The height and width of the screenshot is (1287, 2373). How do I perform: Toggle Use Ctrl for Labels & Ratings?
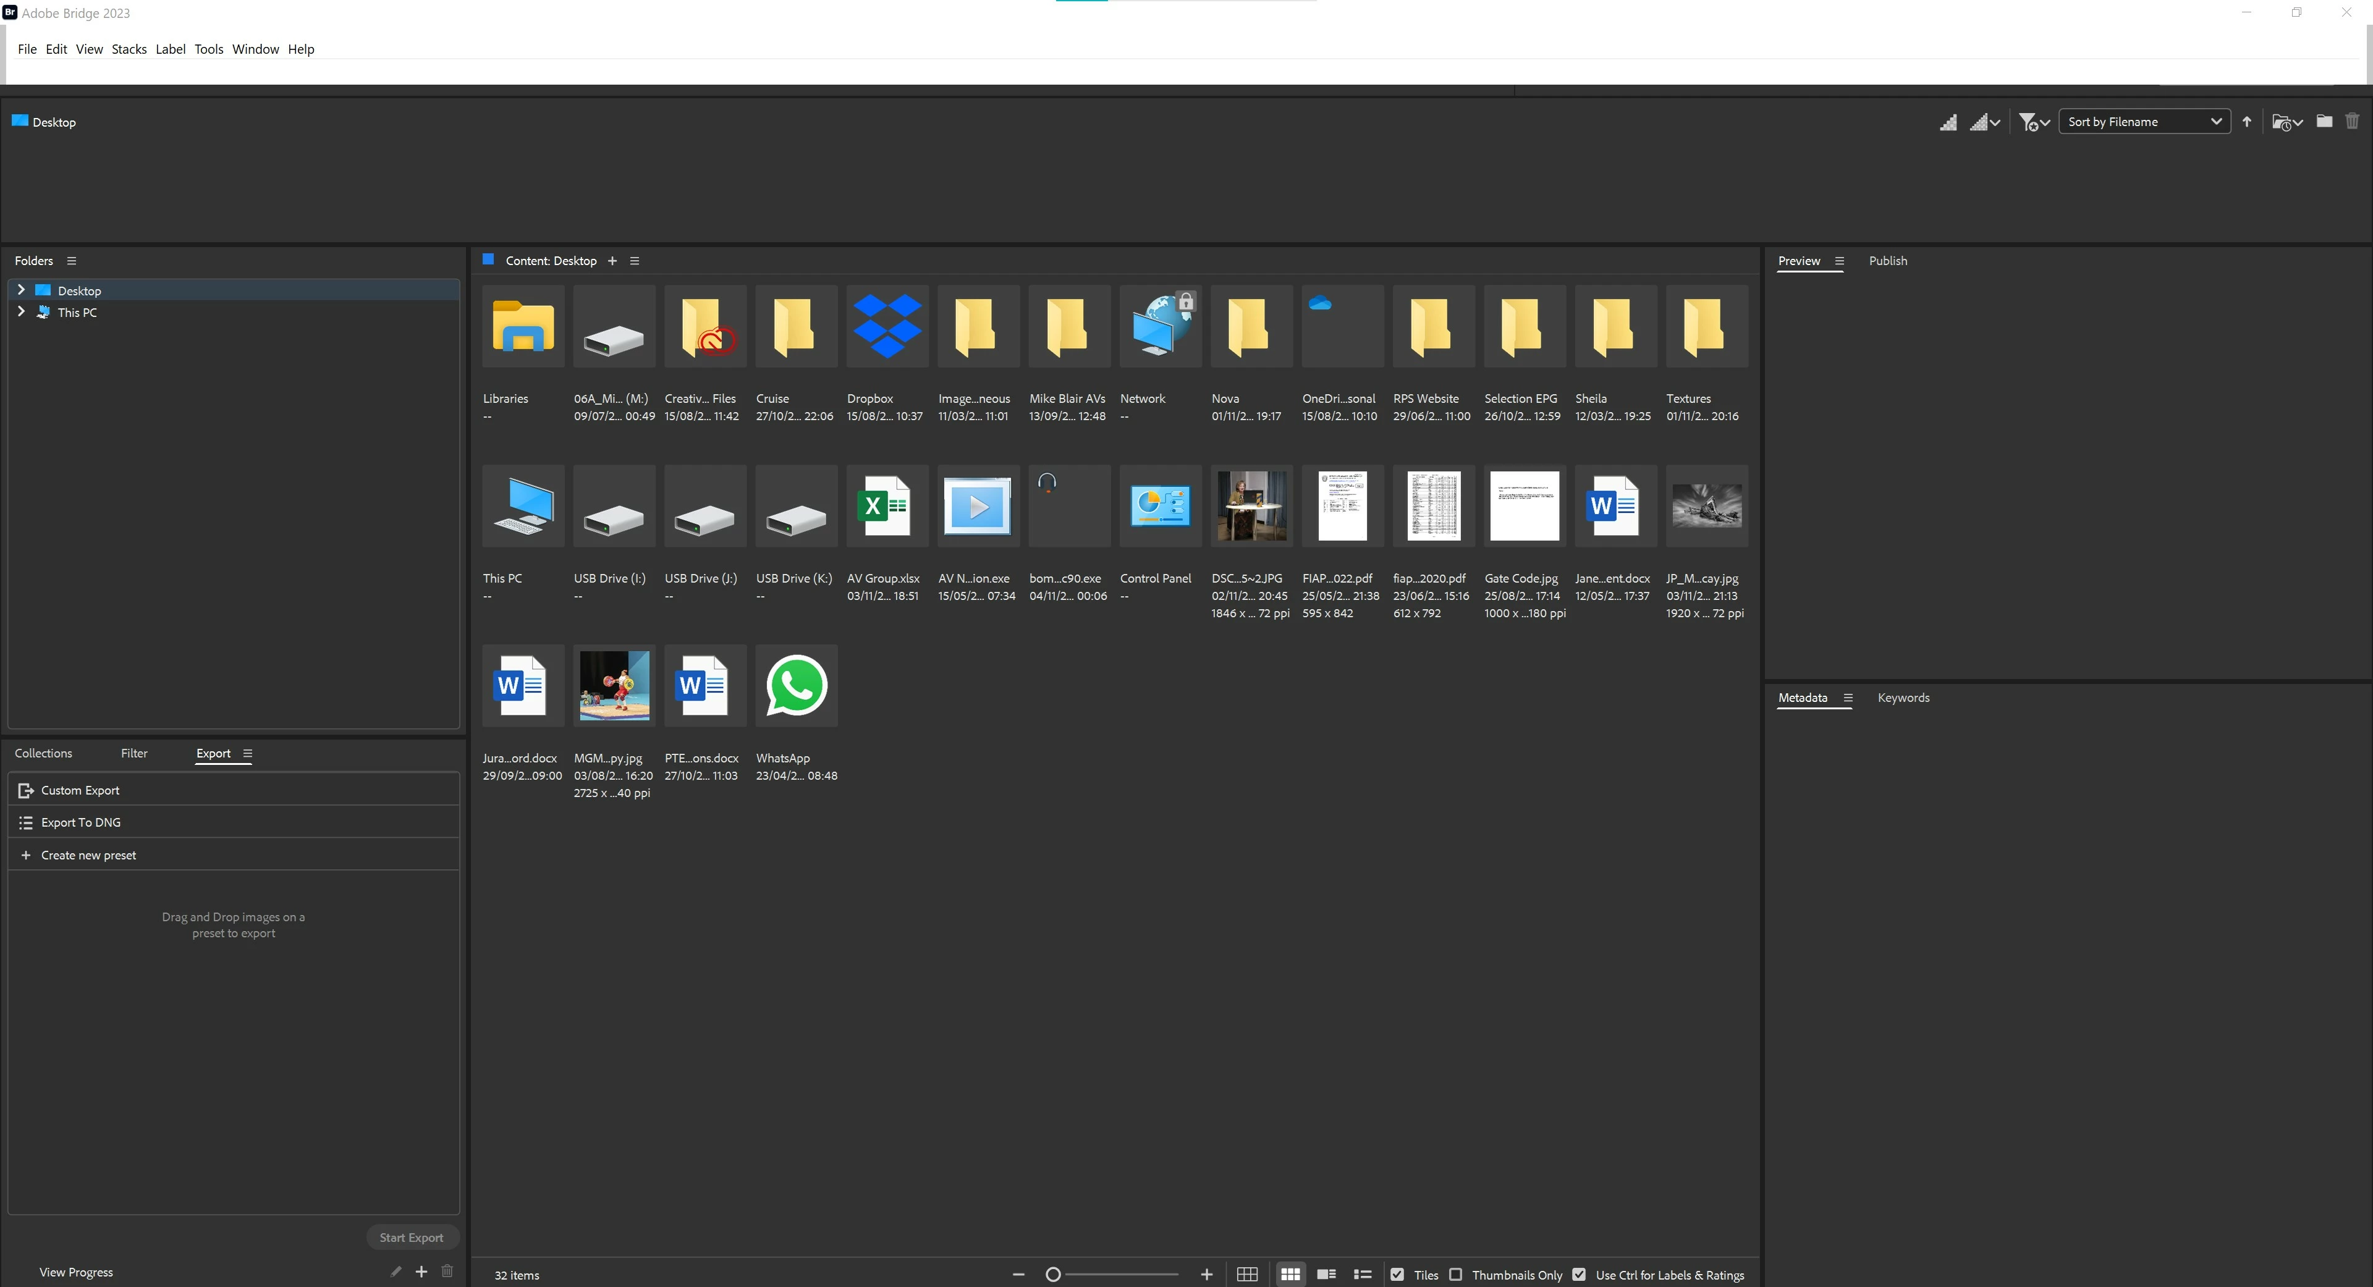coord(1580,1274)
